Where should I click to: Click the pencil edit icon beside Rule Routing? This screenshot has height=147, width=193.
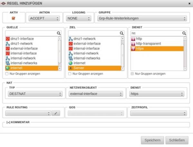pyautogui.click(x=56, y=113)
